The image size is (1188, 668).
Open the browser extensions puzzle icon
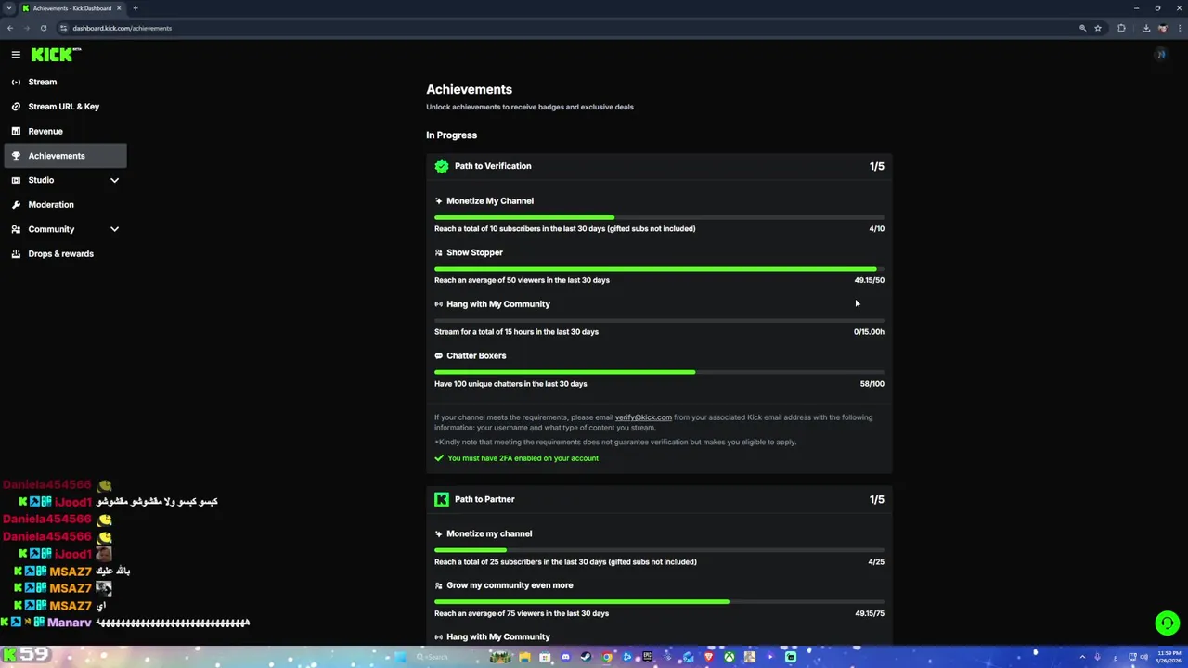[1121, 28]
